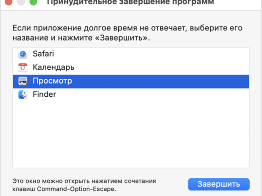The width and height of the screenshot is (262, 196).
Task: Click the blank right end of the Finder row
Action: click(196, 94)
